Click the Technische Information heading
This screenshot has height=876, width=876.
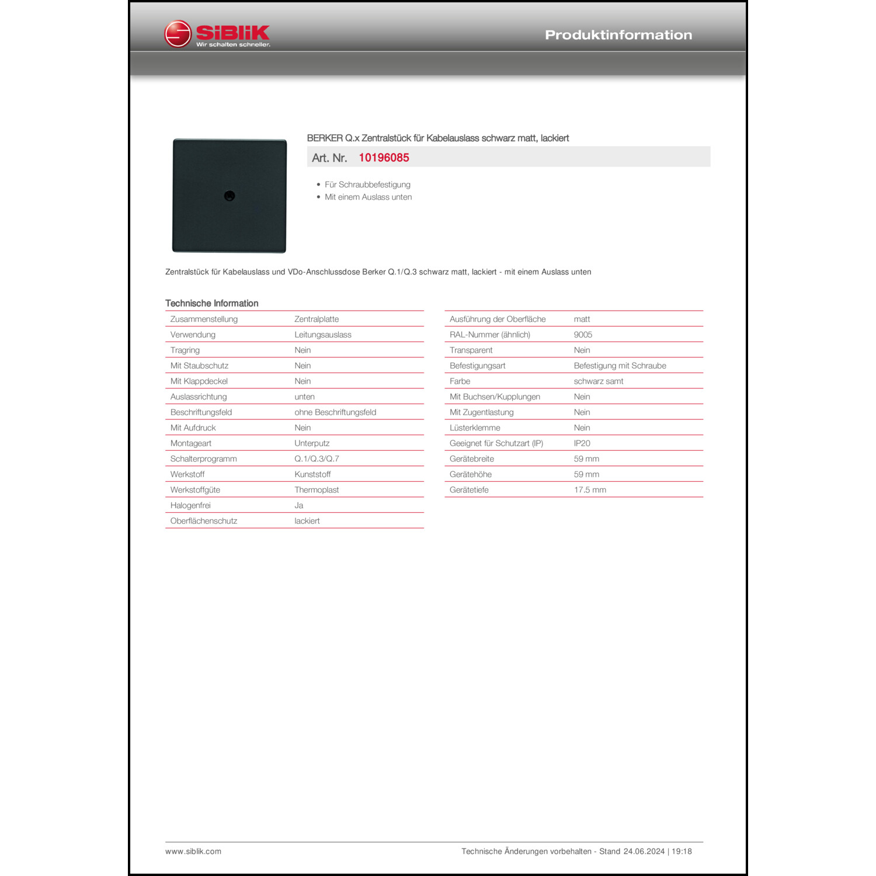pos(211,303)
